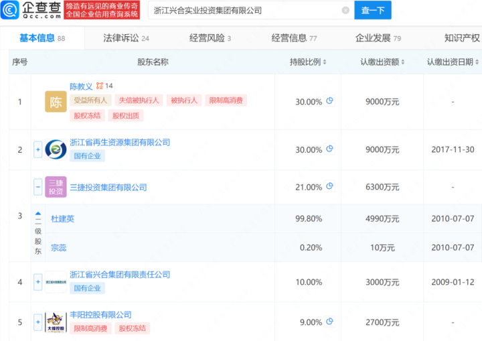
Task: Click the 丰阳控股 company logo
Action: 56,322
